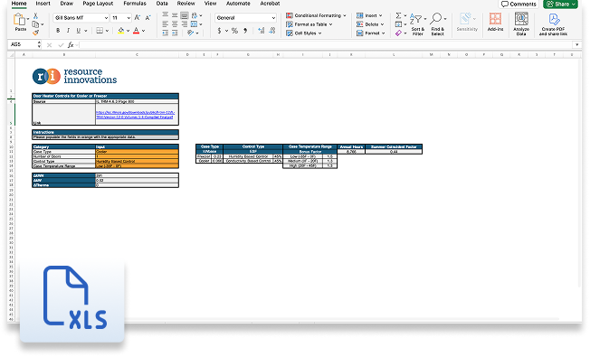The width and height of the screenshot is (590, 357).
Task: Click the AutoSum sigma icon
Action: 398,15
